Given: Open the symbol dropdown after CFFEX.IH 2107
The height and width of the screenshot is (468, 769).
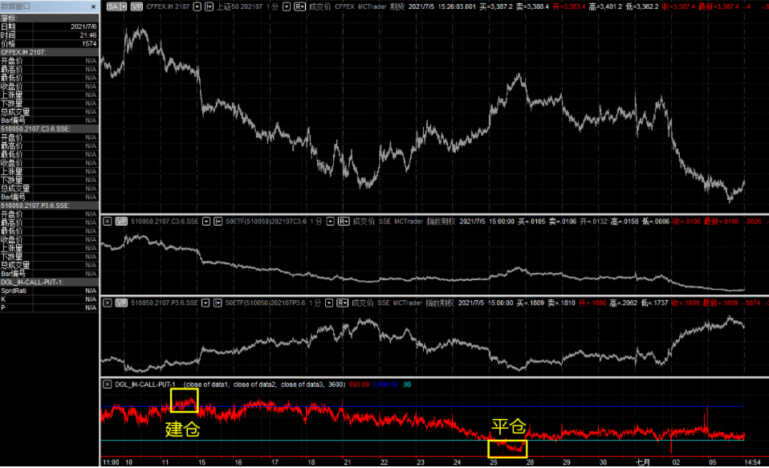Looking at the screenshot, I should pos(197,7).
